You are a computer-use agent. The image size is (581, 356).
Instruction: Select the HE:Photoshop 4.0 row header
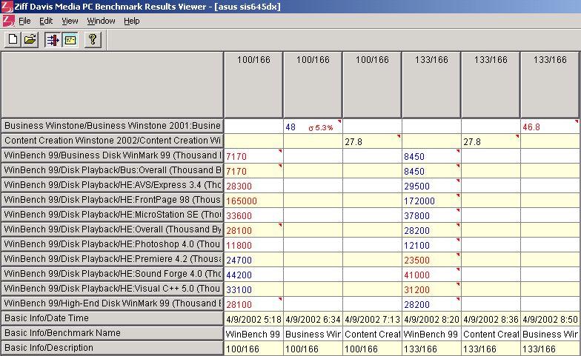[x=113, y=244]
